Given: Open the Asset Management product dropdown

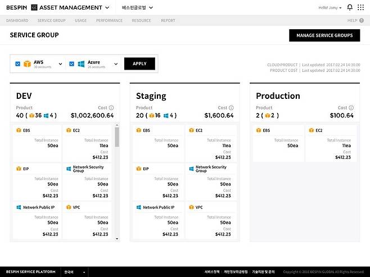Looking at the screenshot, I should pos(107,8).
